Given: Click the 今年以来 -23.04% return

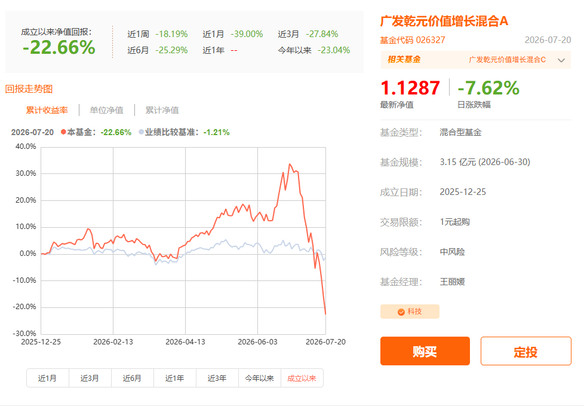Looking at the screenshot, I should 314,50.
